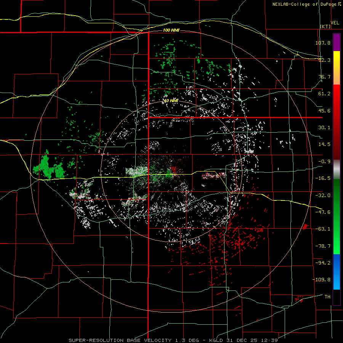Select the 76.7 scale label

[x=324, y=77]
